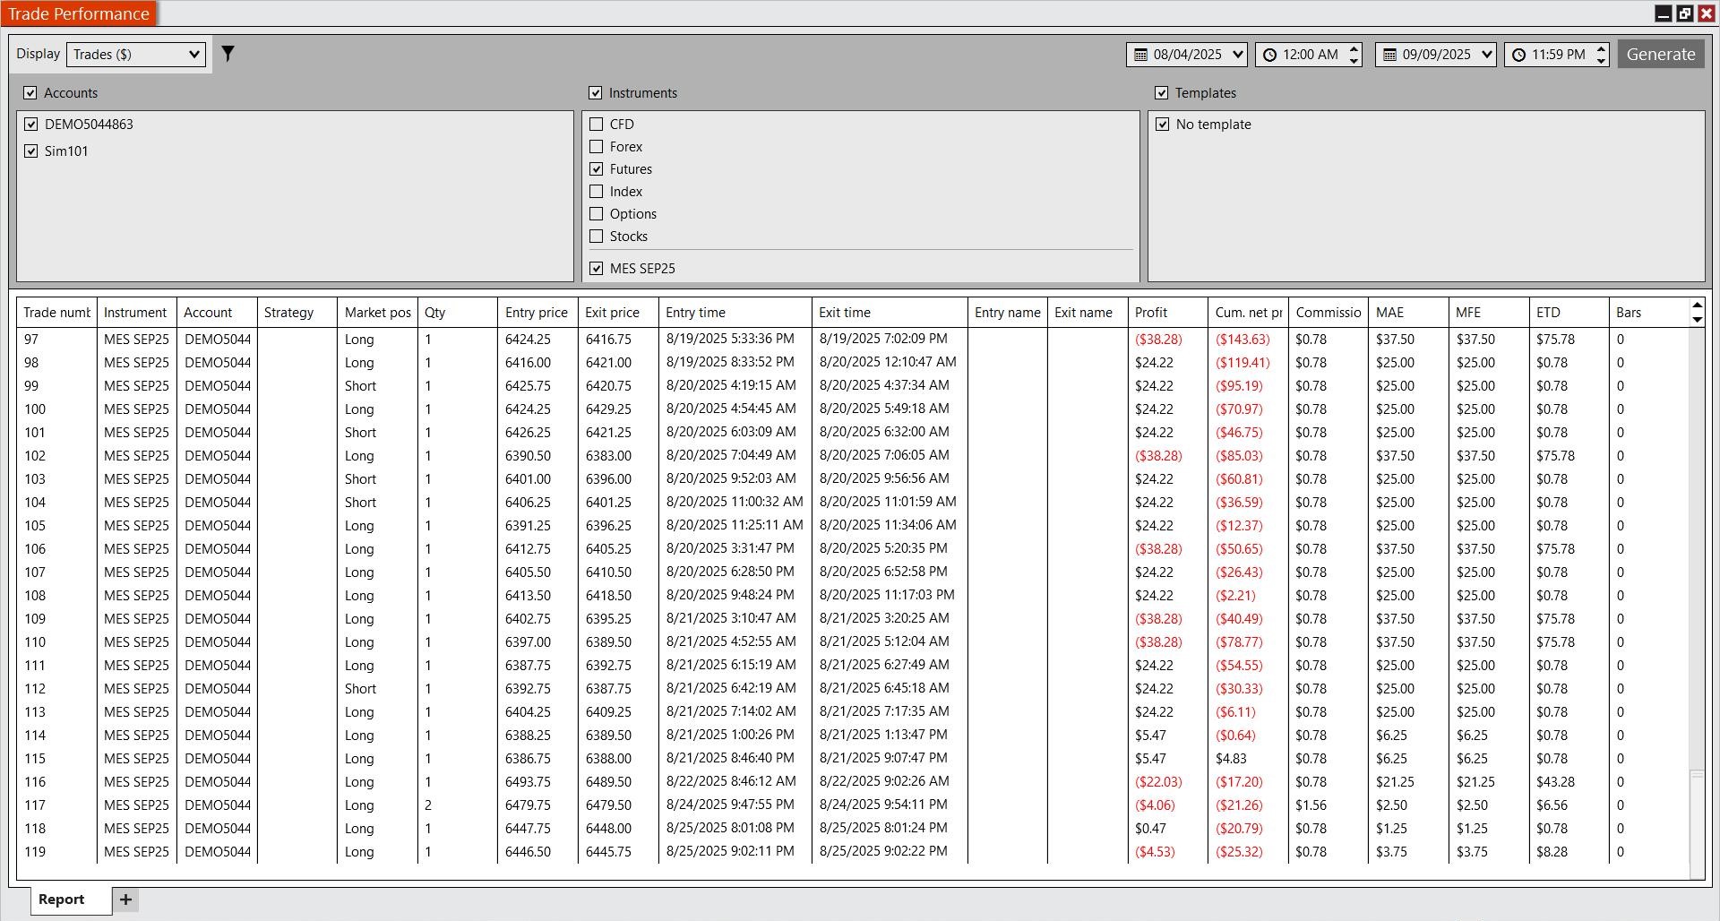
Task: Toggle the Instruments select-all checkbox
Action: (596, 93)
